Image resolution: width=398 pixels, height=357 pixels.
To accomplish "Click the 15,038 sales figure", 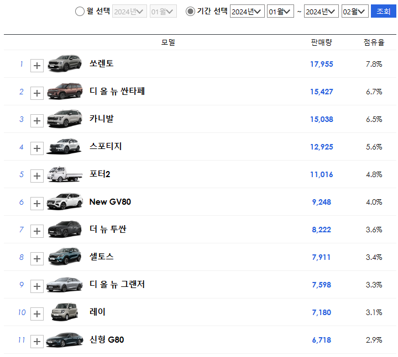I will coord(322,119).
